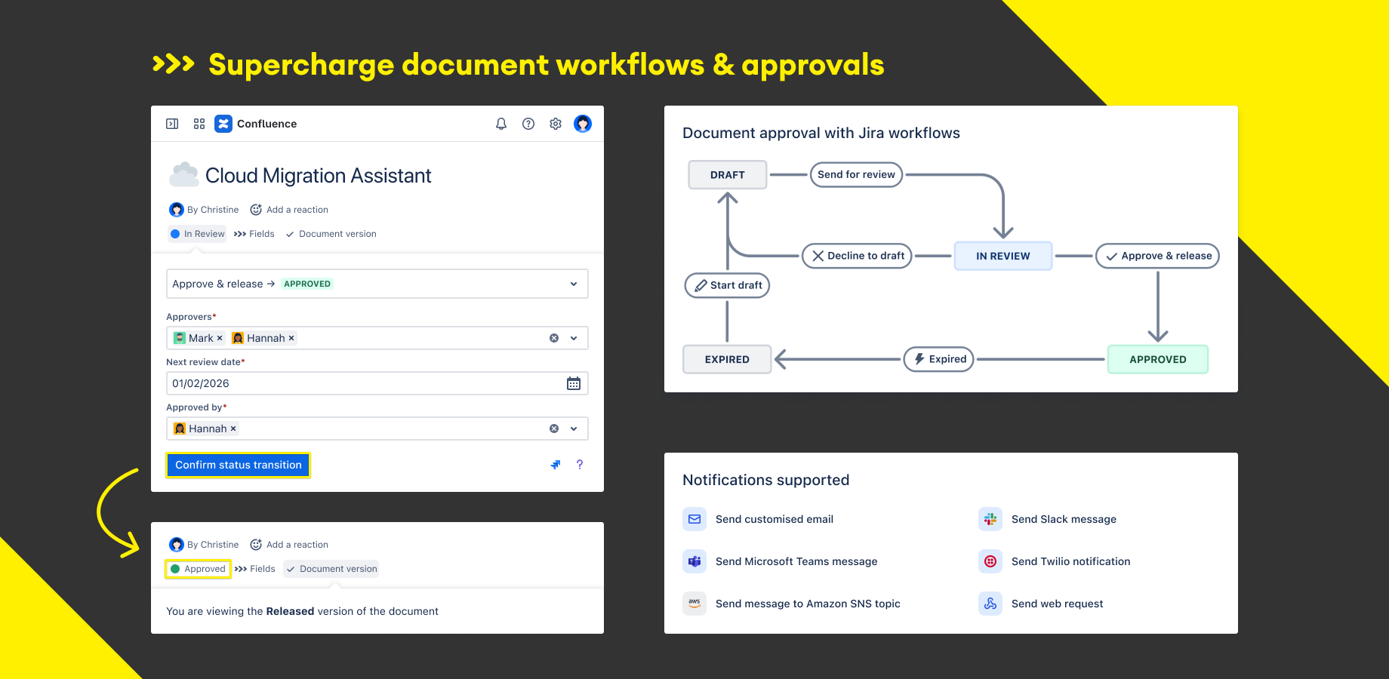Click Send Microsoft Teams message text

click(796, 561)
